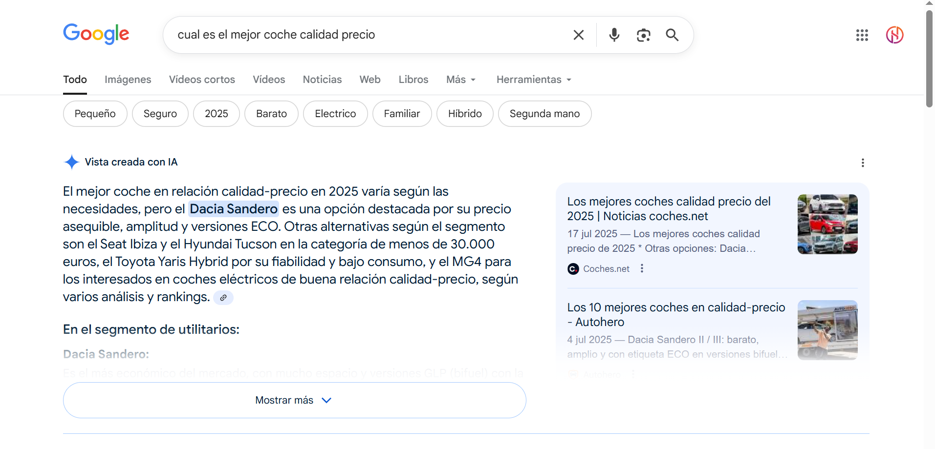Click the AI Overview sparkle icon
This screenshot has width=935, height=449.
[71, 162]
